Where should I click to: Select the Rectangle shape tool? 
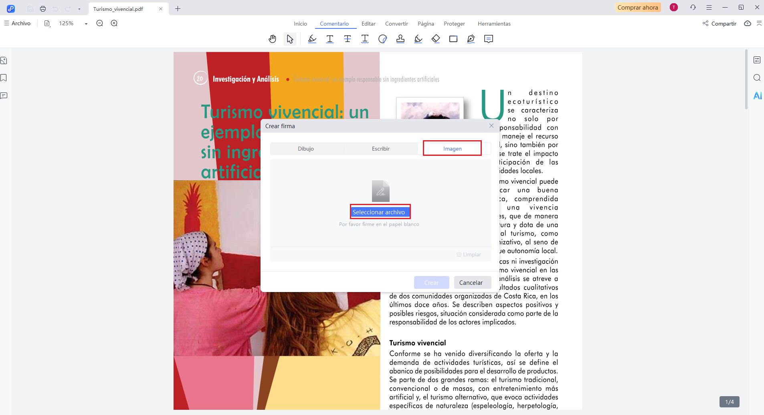click(x=453, y=39)
